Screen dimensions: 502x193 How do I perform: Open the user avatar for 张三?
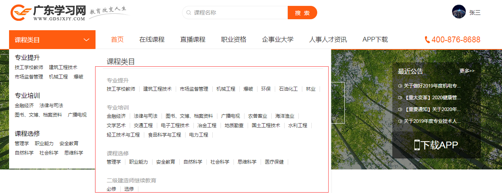459,12
